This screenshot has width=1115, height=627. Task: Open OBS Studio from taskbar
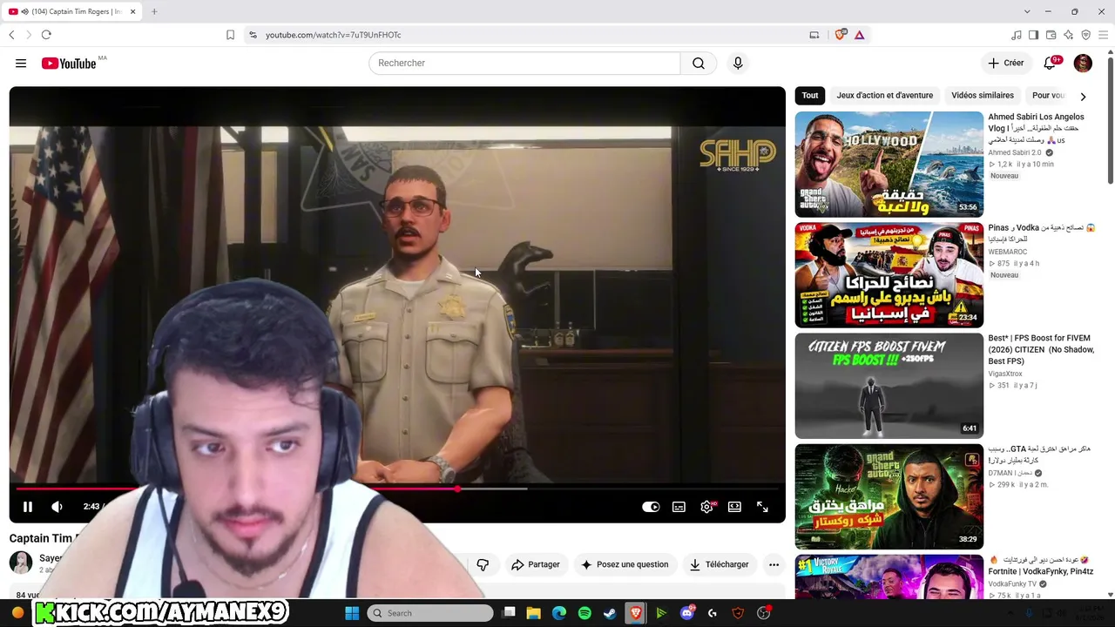pyautogui.click(x=764, y=613)
